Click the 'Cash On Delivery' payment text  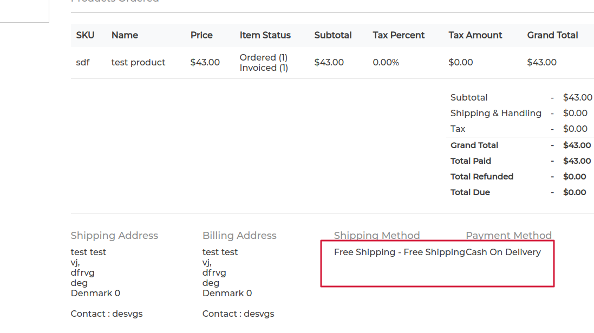(503, 252)
